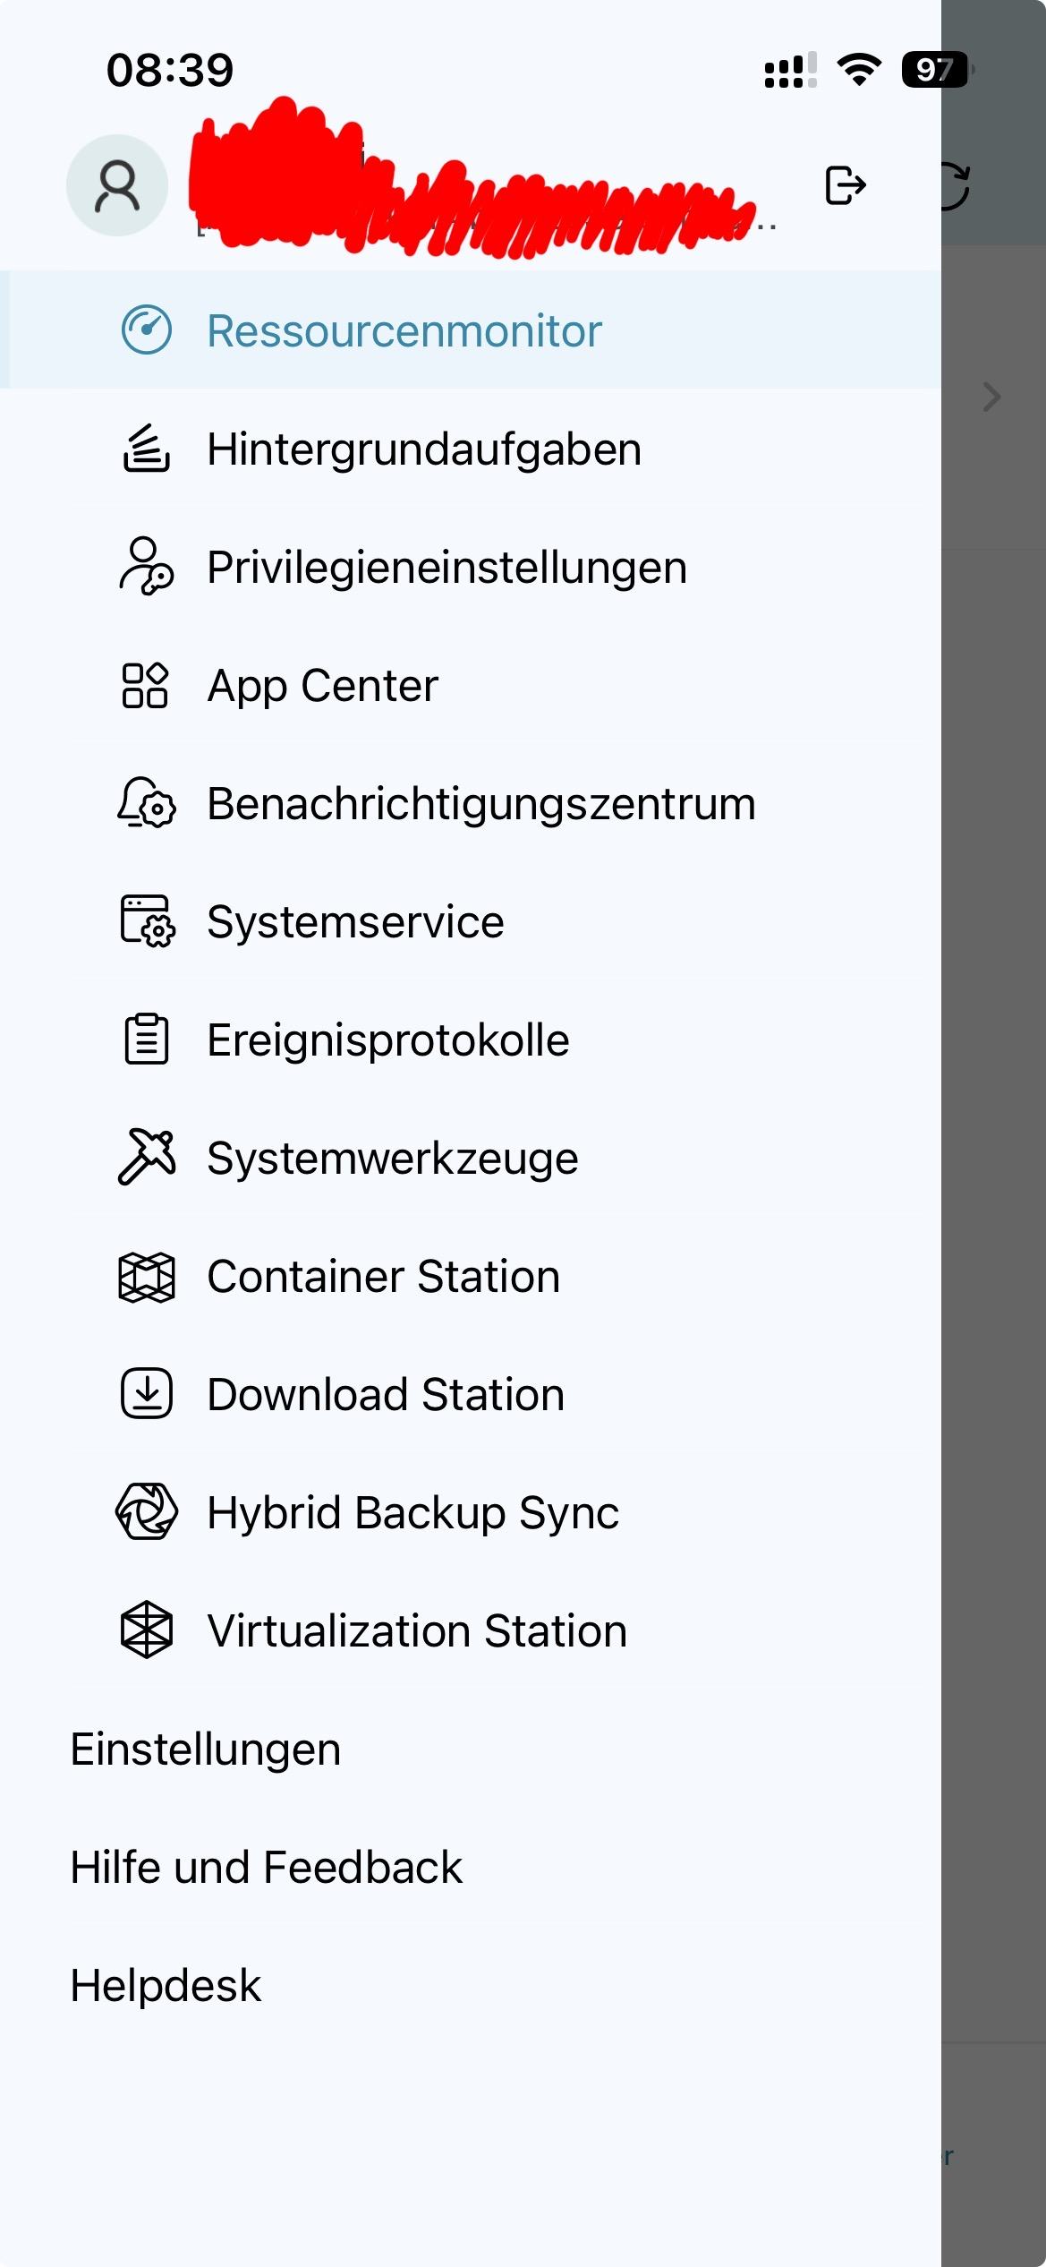Open the Helpdesk link

166,1985
